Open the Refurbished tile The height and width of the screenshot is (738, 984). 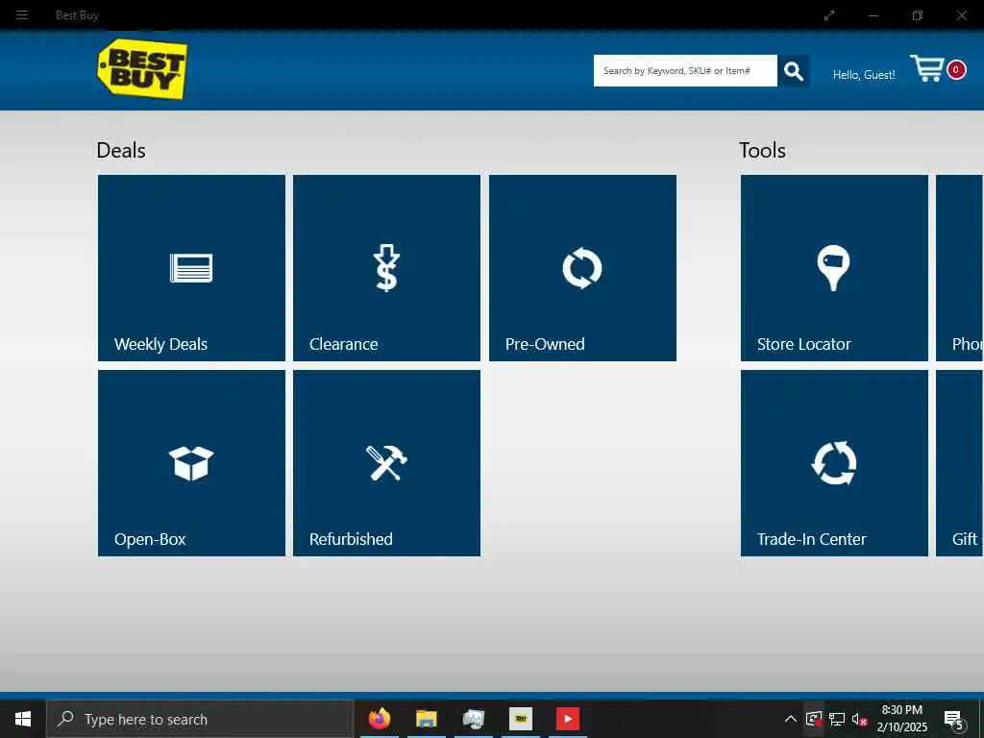point(386,463)
